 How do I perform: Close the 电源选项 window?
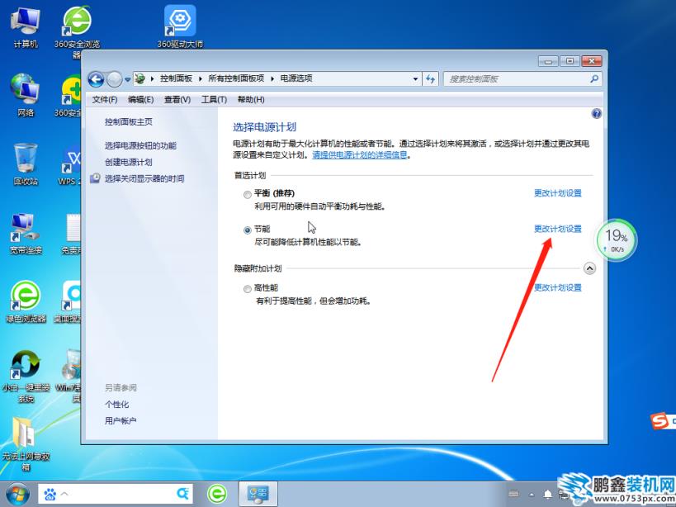592,61
